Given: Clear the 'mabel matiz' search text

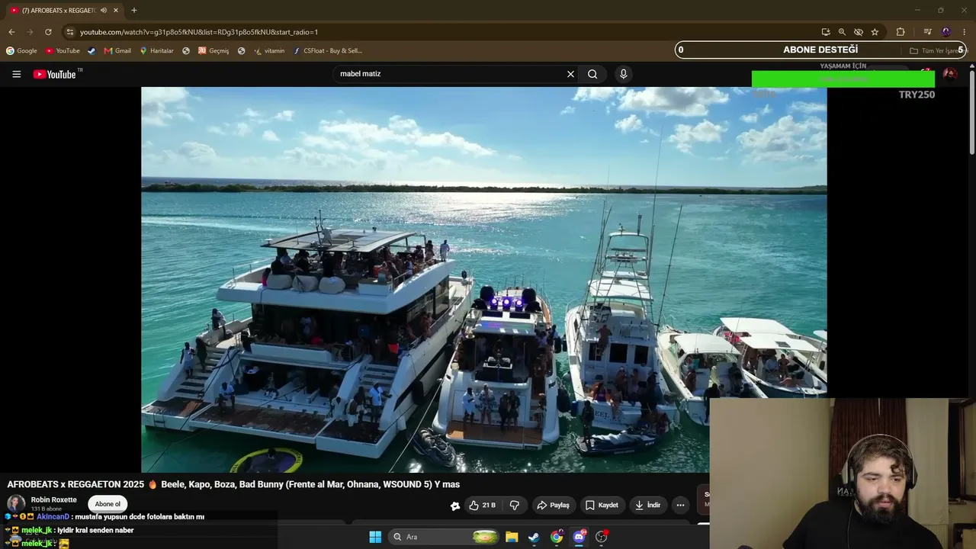Looking at the screenshot, I should 570,74.
